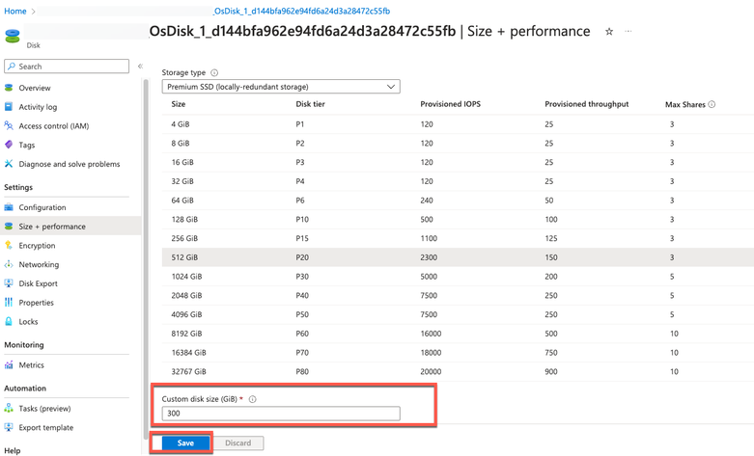
Task: Select the 4096 GiB P50 row
Action: pos(458,314)
